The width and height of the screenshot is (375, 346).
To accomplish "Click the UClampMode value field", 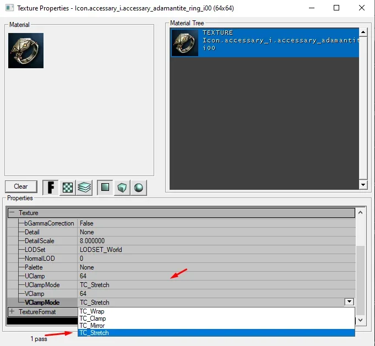I will click(x=215, y=285).
